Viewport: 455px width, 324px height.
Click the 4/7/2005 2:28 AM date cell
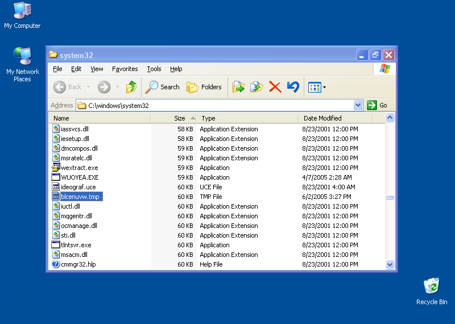(x=326, y=177)
